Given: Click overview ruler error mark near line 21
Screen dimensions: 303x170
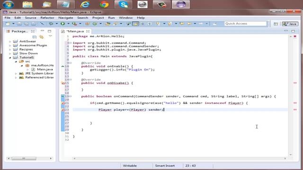Looking at the screenshot, I should click(x=295, y=103).
